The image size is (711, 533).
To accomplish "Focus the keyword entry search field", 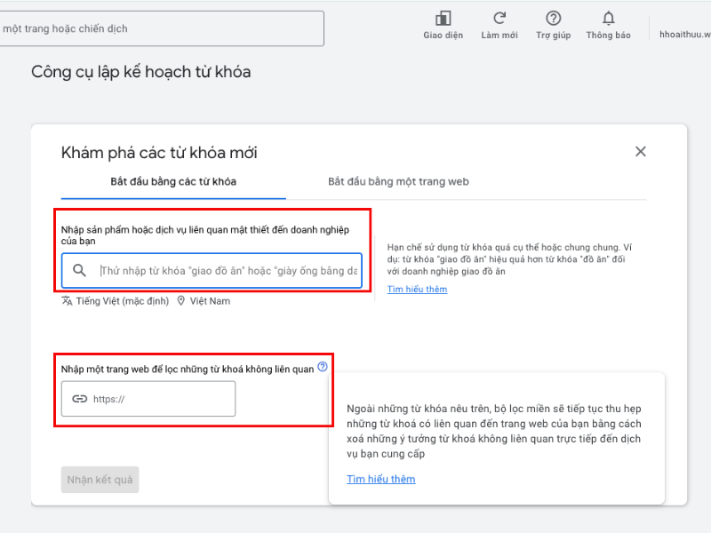I will (x=212, y=271).
